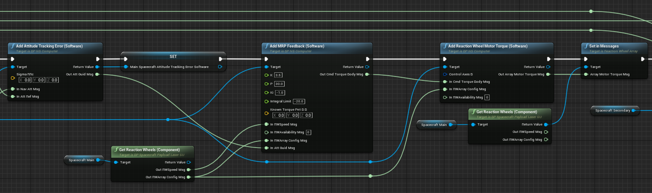Click the Out Array Motor Torque Msg pin
Screen dimensions: 652x193
click(548, 74)
